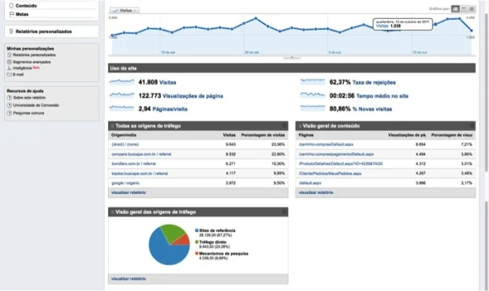Remove the Visão geral de conteúdo widget
The width and height of the screenshot is (489, 291).
(472, 125)
